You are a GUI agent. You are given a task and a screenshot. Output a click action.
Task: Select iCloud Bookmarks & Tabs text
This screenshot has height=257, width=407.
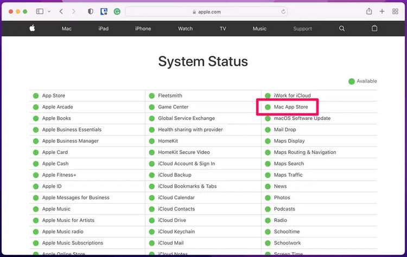(x=187, y=186)
